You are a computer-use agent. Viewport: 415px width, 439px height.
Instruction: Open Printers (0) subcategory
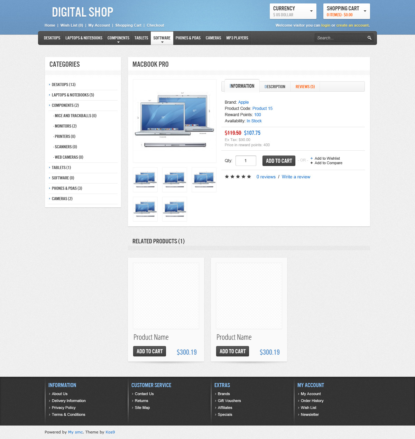[64, 137]
